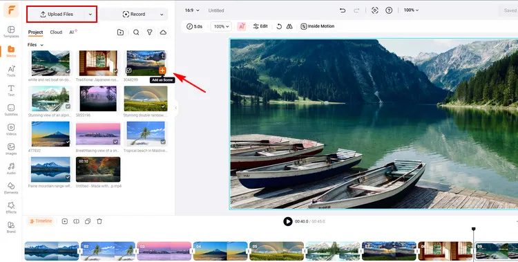Open the Templates sidebar panel

(11, 32)
